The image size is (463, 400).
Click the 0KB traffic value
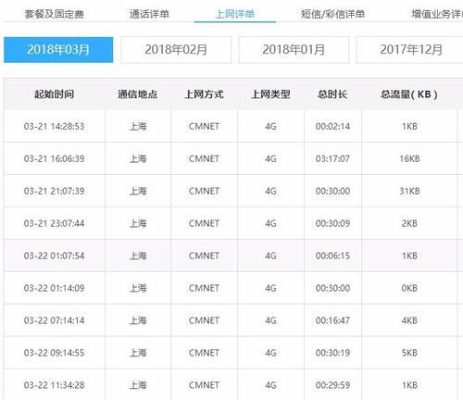click(409, 288)
